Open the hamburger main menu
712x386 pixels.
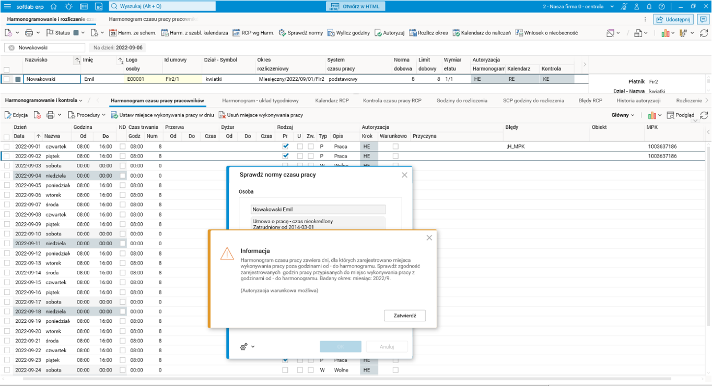[7, 7]
